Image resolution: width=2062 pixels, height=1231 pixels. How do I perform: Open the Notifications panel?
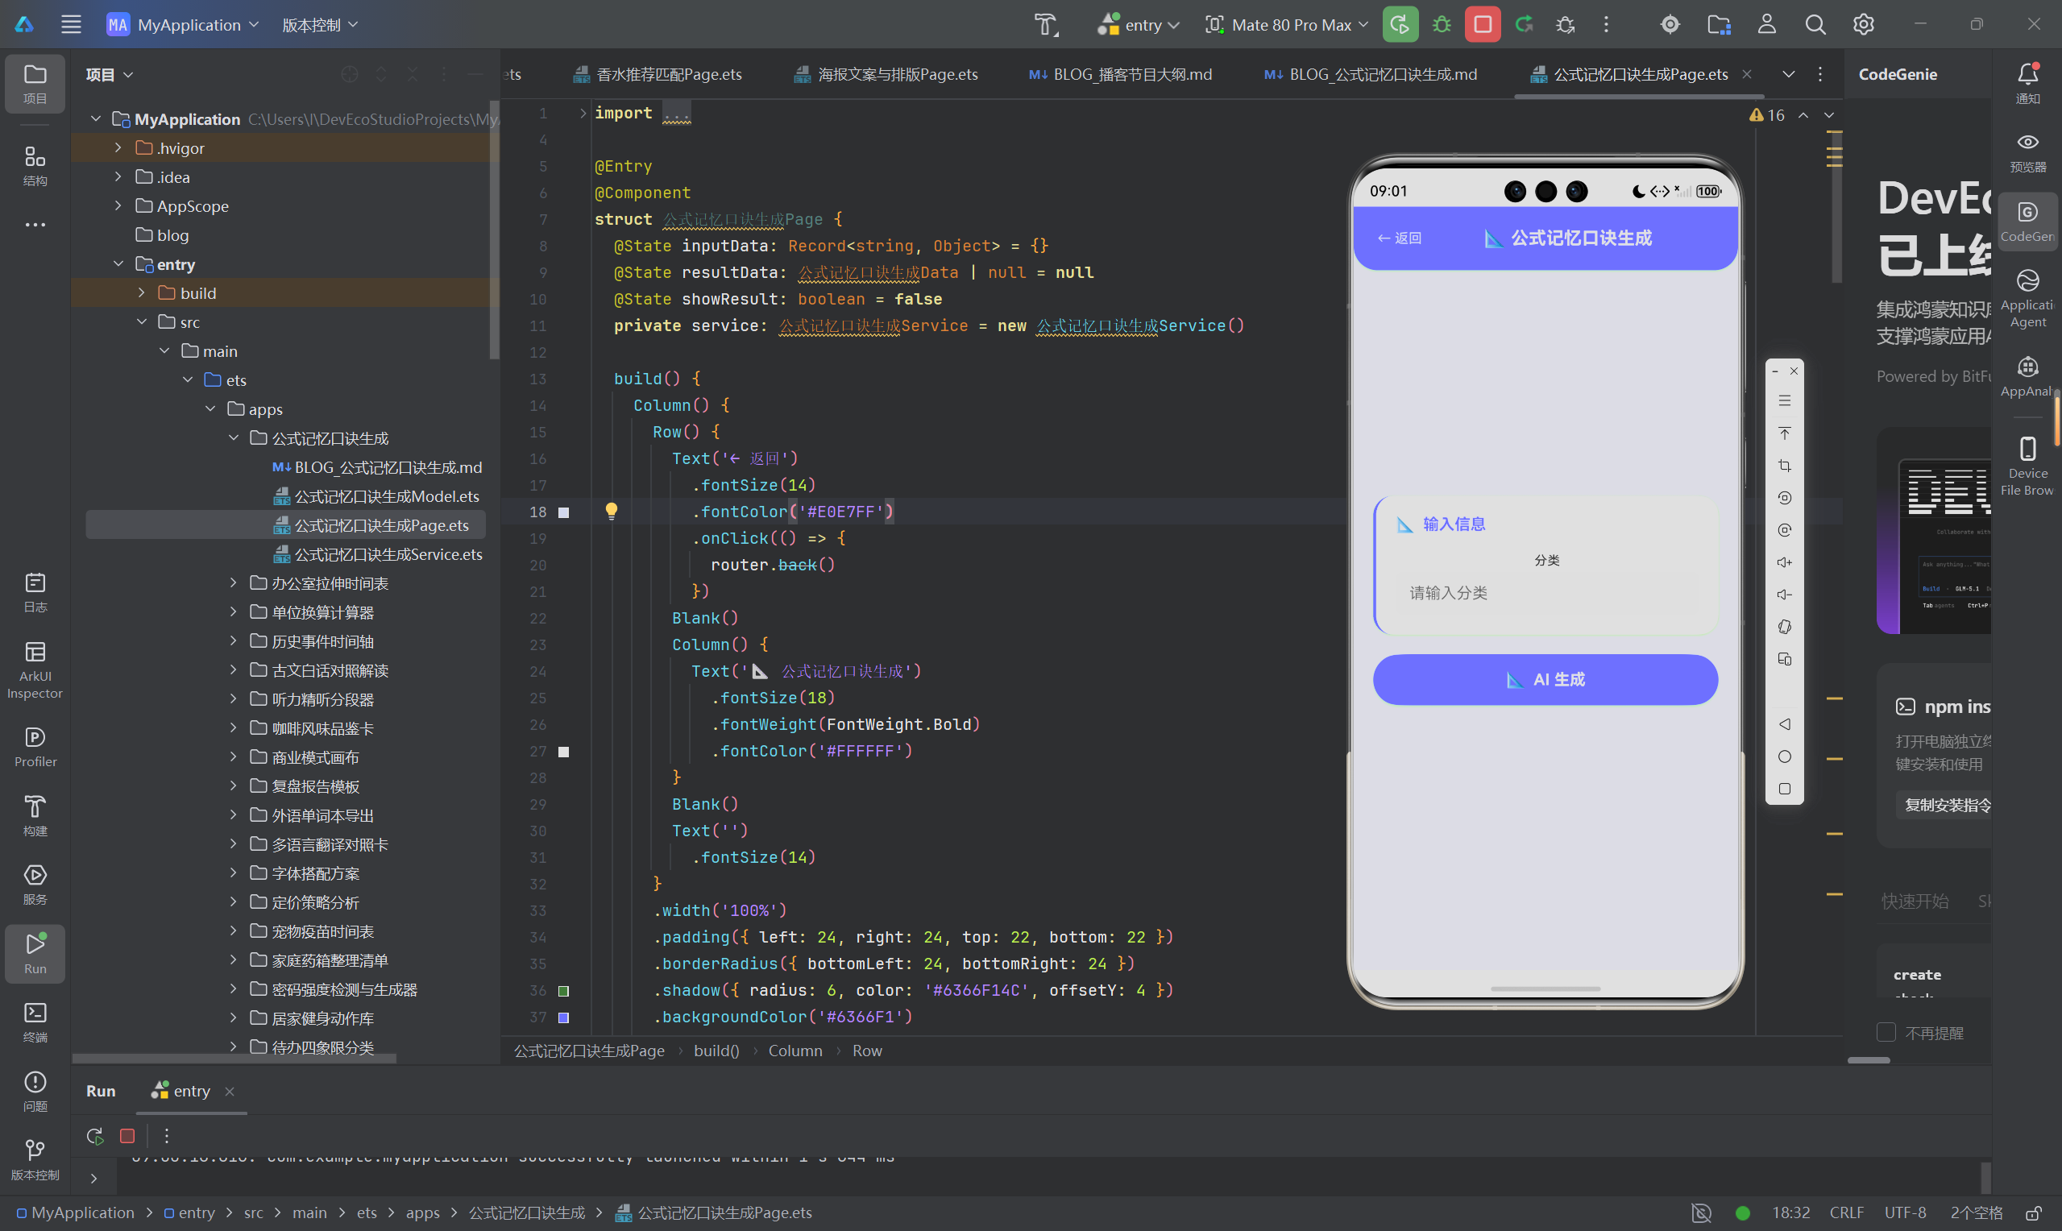point(2027,83)
